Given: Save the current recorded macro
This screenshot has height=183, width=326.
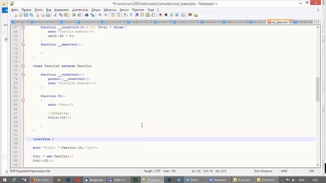Looking at the screenshot, I should coord(182,15).
